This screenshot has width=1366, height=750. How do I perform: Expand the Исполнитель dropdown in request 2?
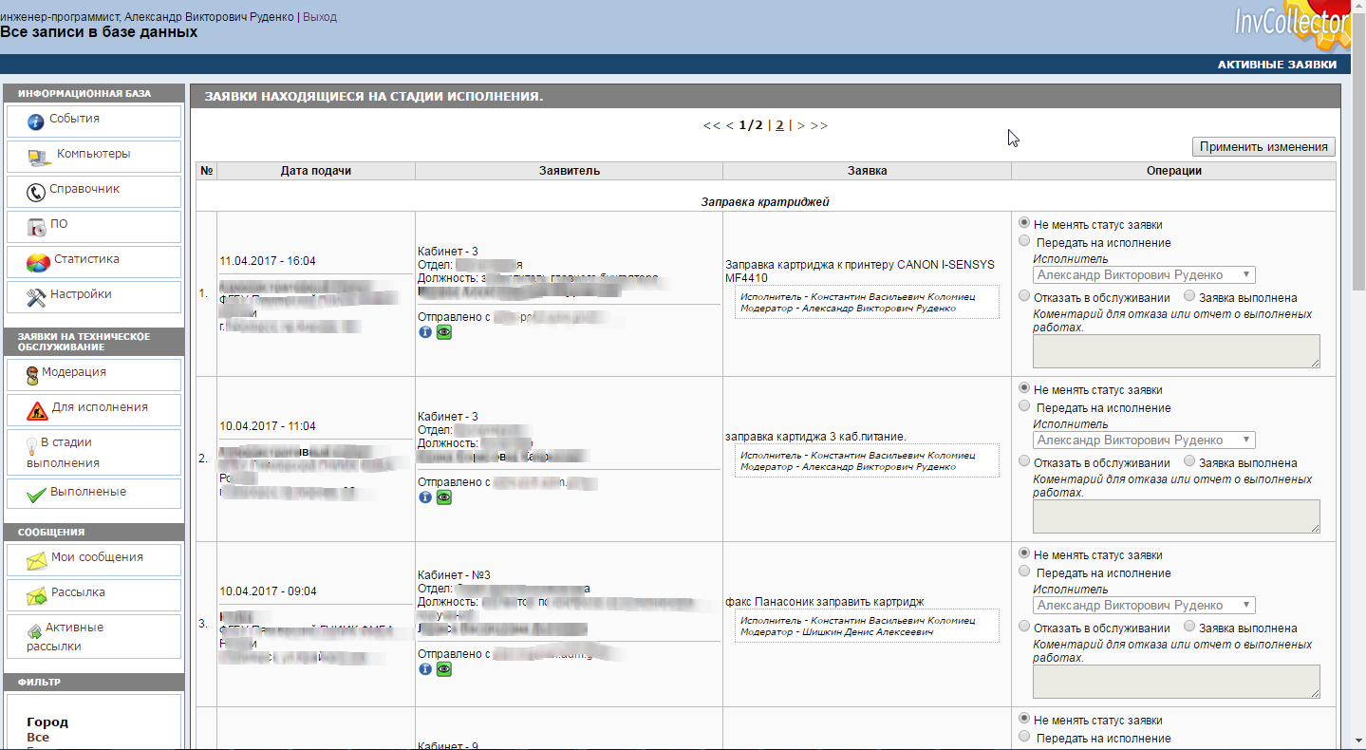[1143, 441]
